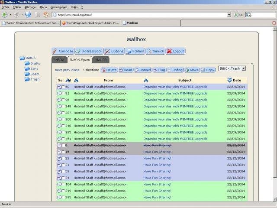Check the box for deleted message 9
The height and width of the screenshot is (208, 277).
point(64,145)
